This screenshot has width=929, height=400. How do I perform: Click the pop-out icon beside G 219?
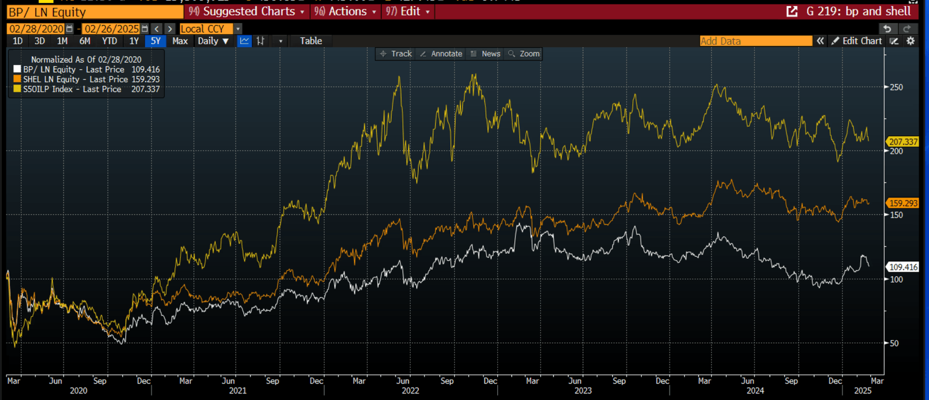(791, 11)
